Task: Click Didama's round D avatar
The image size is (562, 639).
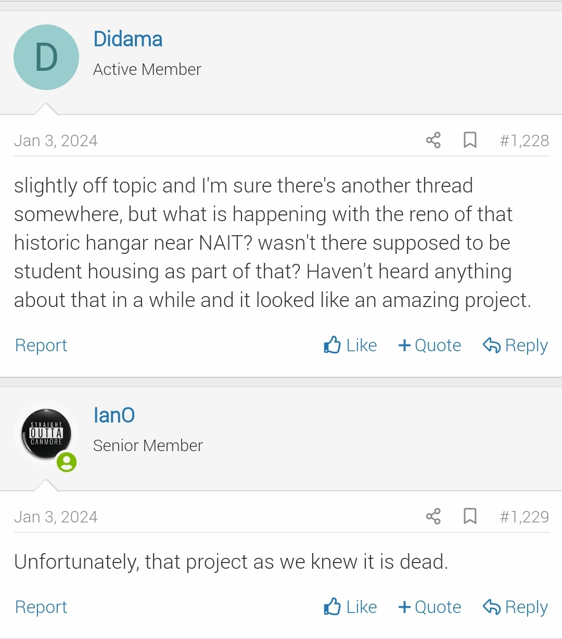Action: 46,57
